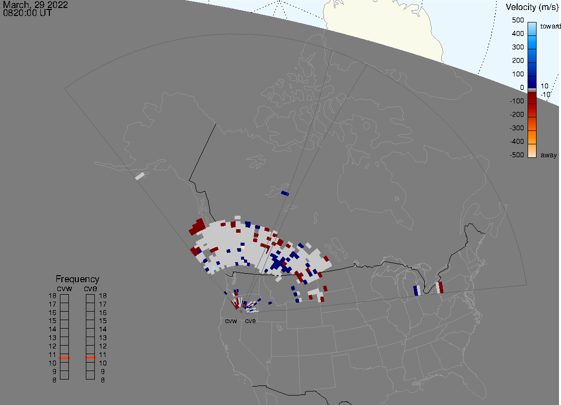Pick the dark red 0 to -100 colorbar segment

532,98
